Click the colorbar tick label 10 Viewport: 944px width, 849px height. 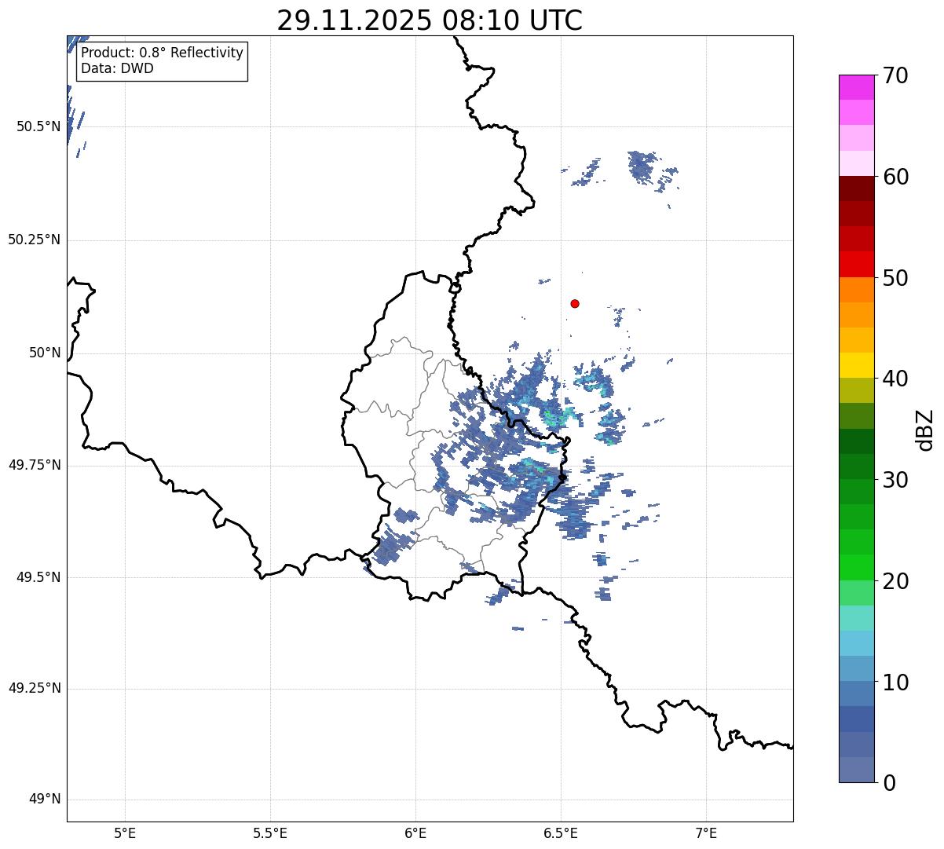tap(895, 682)
